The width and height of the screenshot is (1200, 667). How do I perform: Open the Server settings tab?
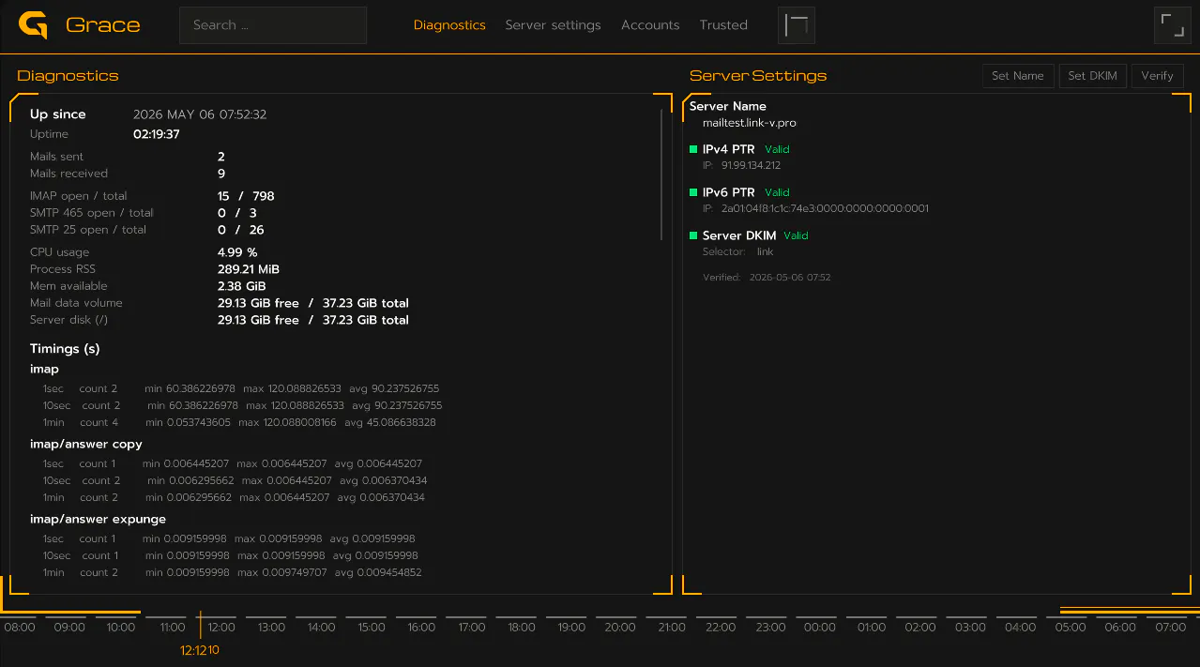coord(553,25)
